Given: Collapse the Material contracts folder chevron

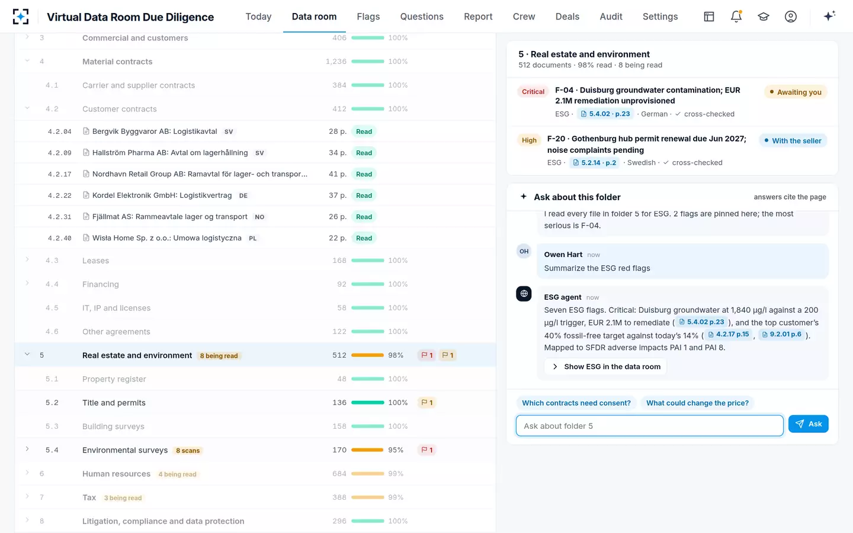Looking at the screenshot, I should 27,61.
